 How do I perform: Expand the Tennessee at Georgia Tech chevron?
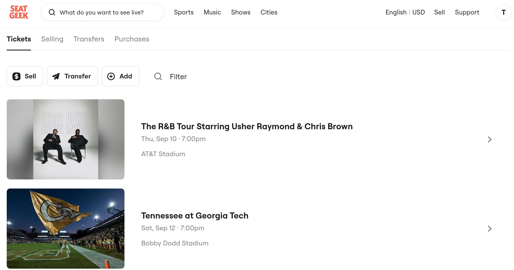[490, 229]
